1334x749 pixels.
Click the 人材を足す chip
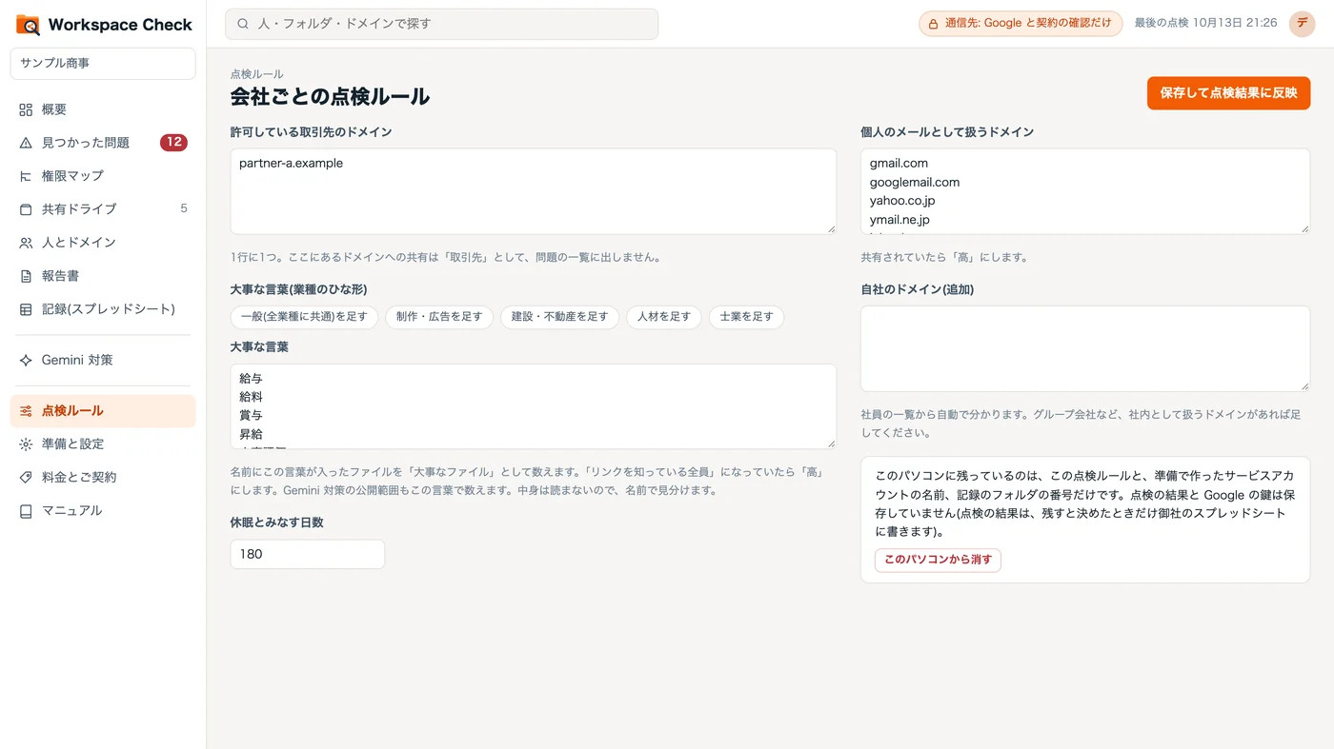pyautogui.click(x=664, y=317)
